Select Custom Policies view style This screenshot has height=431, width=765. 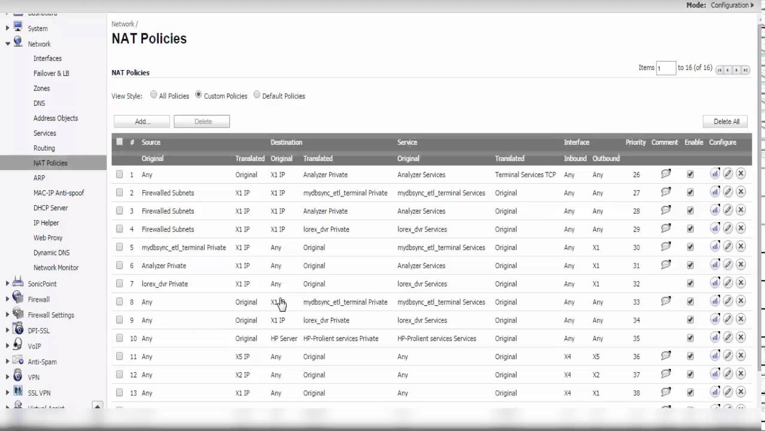[x=199, y=95]
